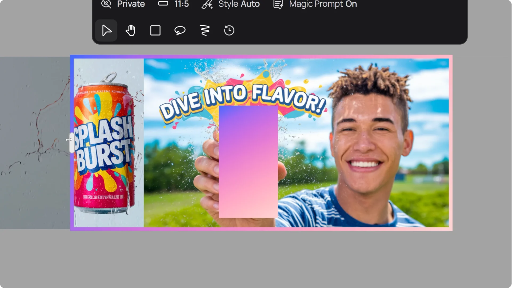Activate the sketch drawing tool

(205, 30)
